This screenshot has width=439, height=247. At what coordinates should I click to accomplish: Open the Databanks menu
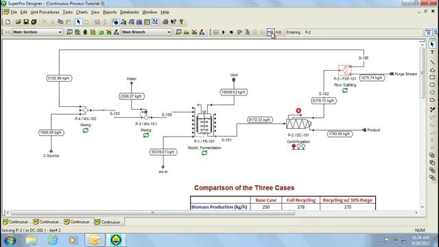130,12
